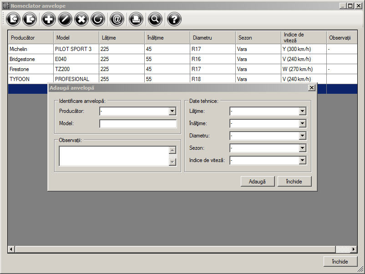Click the Lățime column header
Image resolution: width=365 pixels, height=274 pixels.
tap(122, 37)
